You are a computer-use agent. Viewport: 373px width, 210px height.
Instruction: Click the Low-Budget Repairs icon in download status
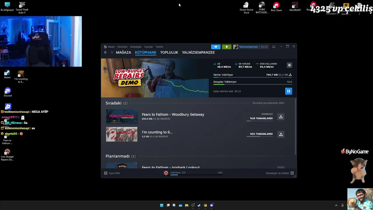[166, 173]
